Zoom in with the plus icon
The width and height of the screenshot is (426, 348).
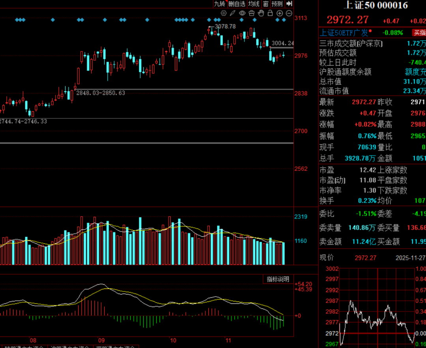tap(280, 13)
